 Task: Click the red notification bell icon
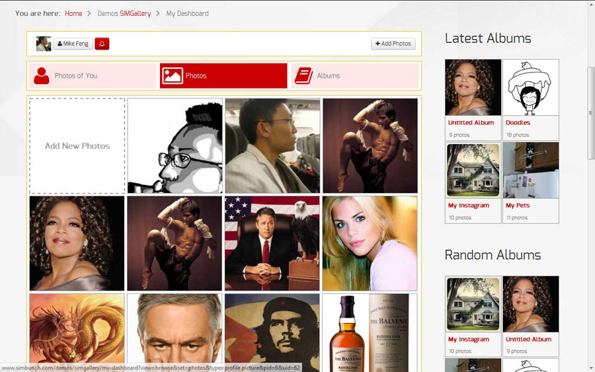(x=102, y=44)
